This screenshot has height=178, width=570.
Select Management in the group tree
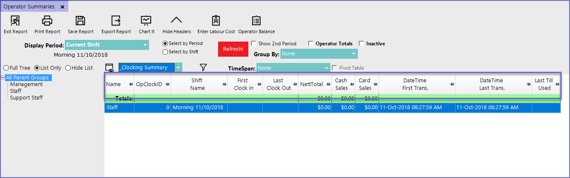click(x=26, y=84)
